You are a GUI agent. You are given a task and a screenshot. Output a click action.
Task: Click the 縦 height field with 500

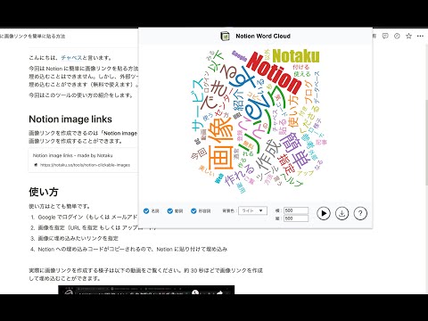click(x=296, y=218)
